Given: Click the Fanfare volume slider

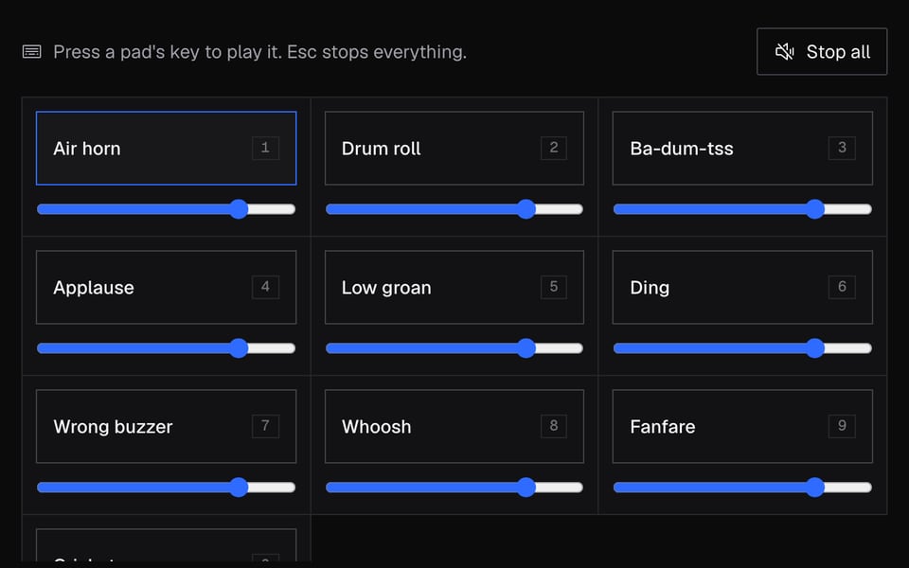Looking at the screenshot, I should (x=742, y=488).
